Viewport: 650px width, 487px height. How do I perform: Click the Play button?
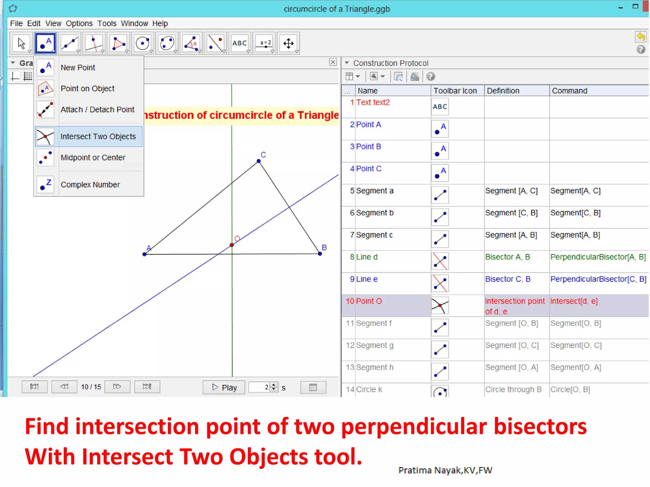pyautogui.click(x=224, y=387)
